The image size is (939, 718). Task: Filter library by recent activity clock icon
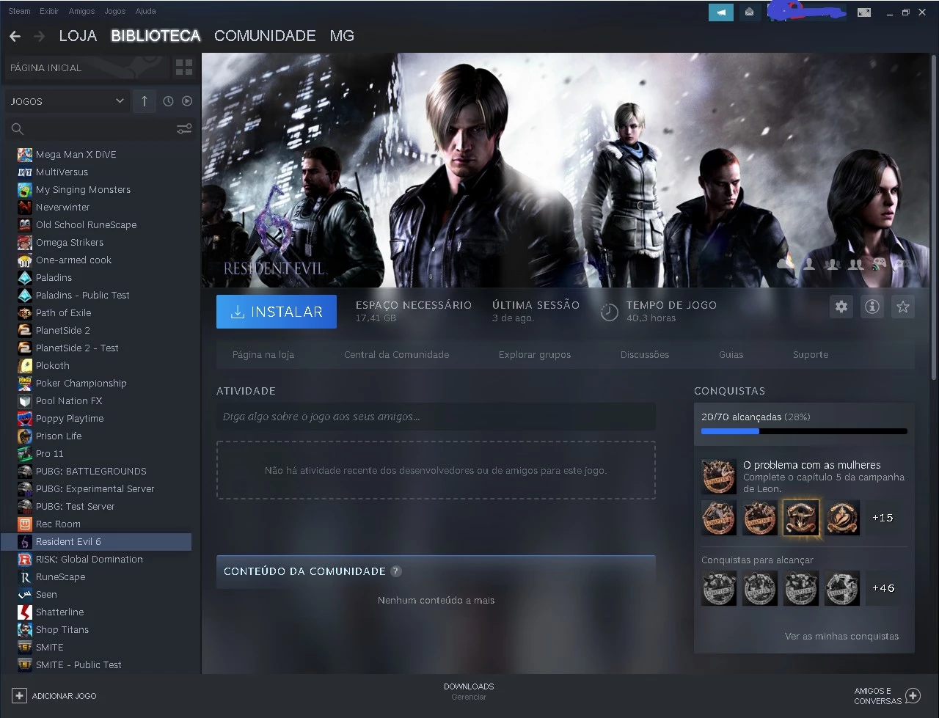click(x=168, y=101)
